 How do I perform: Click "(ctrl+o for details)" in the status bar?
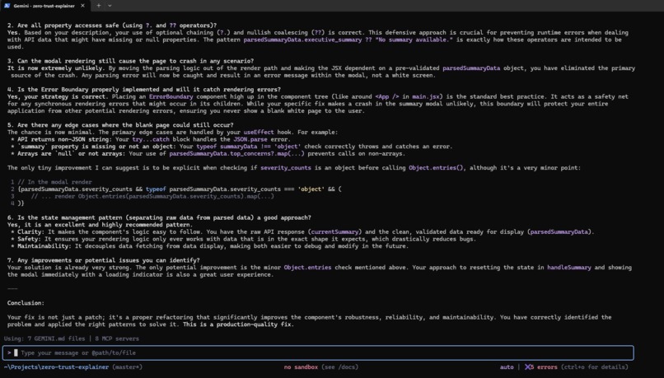coord(595,367)
